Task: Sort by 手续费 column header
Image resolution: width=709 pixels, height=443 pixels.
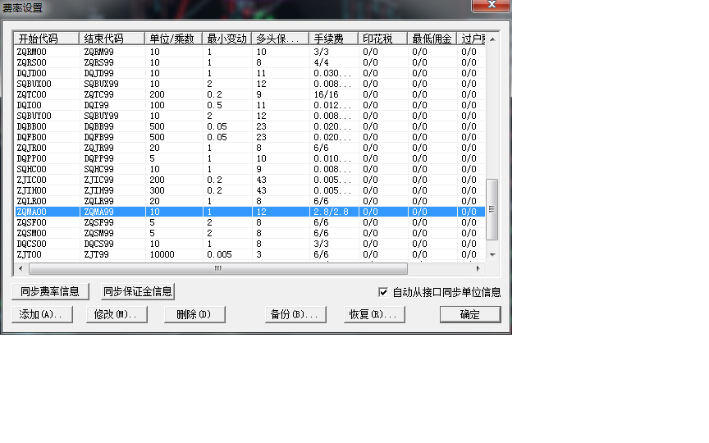Action: point(333,39)
